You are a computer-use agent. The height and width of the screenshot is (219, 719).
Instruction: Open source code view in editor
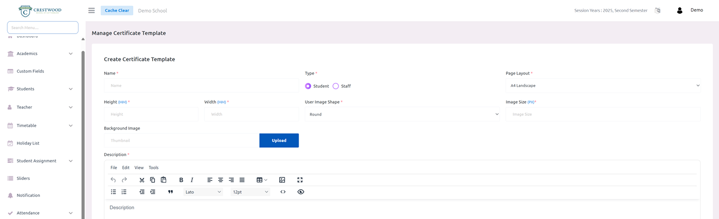point(283,192)
